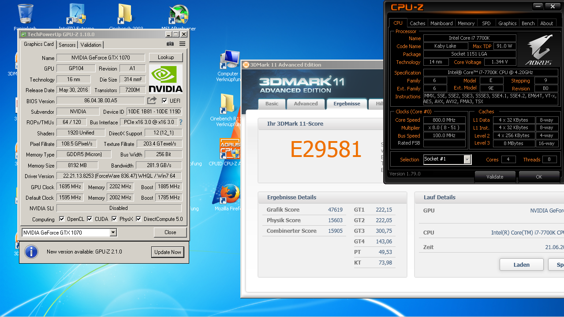Image resolution: width=564 pixels, height=317 pixels.
Task: Click the GT3 result 300,75
Action: pos(384,231)
